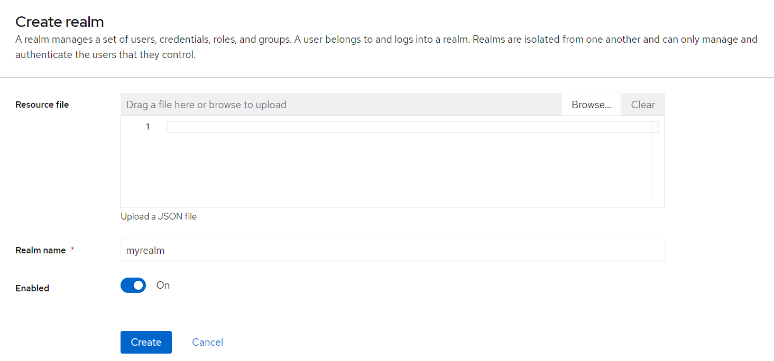Click the horizontal divider below the header
This screenshot has width=774, height=361.
point(387,78)
